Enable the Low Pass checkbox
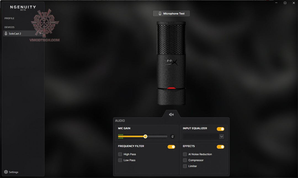 [x=120, y=160]
